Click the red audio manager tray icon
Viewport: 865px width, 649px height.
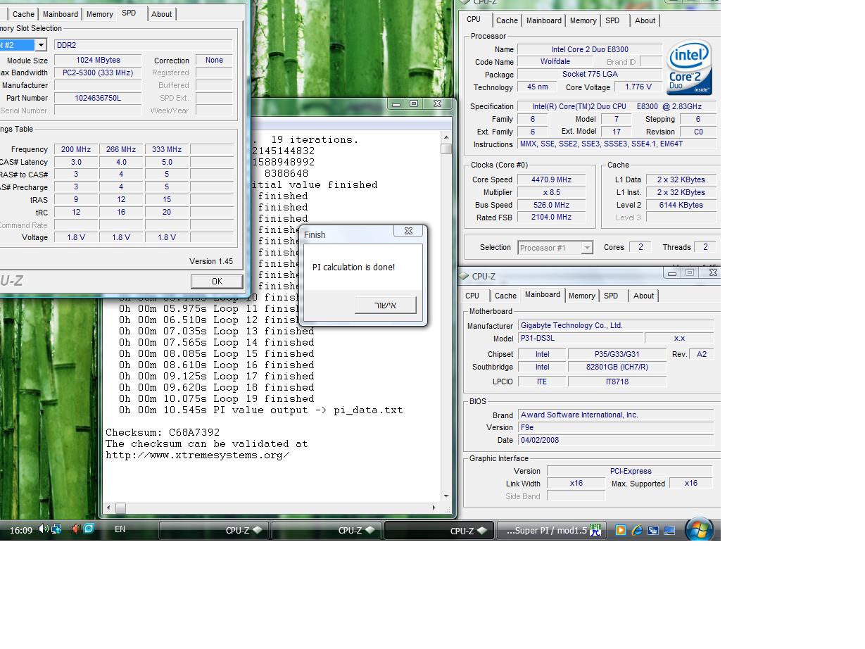pos(76,529)
